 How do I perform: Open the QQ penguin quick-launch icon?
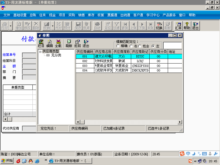(x=31, y=161)
